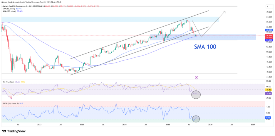Click the gray circle on RSI pane
This screenshot has height=136, width=275.
(196, 94)
